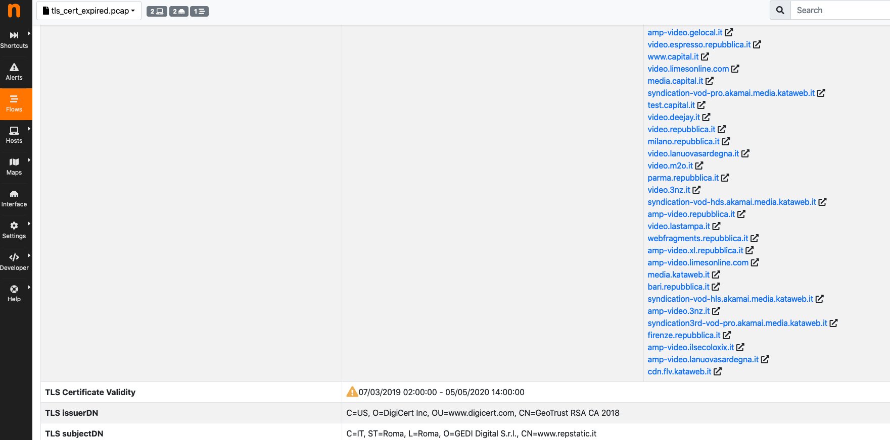Open the tls_cert_expired.pcap interface dropdown
Viewport: 890px width, 440px height.
89,11
